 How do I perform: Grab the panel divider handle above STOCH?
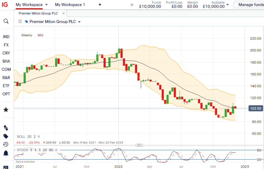click(x=139, y=145)
